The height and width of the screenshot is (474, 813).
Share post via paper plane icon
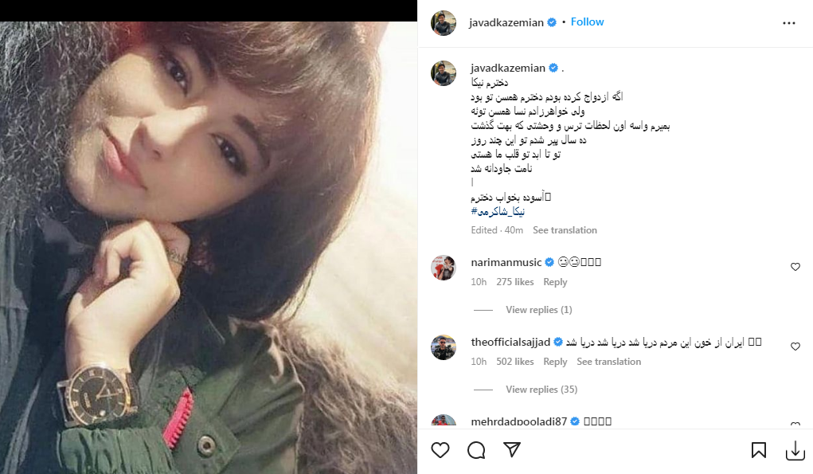pyautogui.click(x=512, y=449)
